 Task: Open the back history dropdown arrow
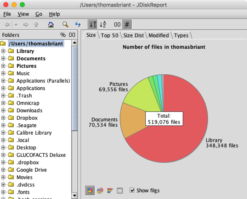16,25
